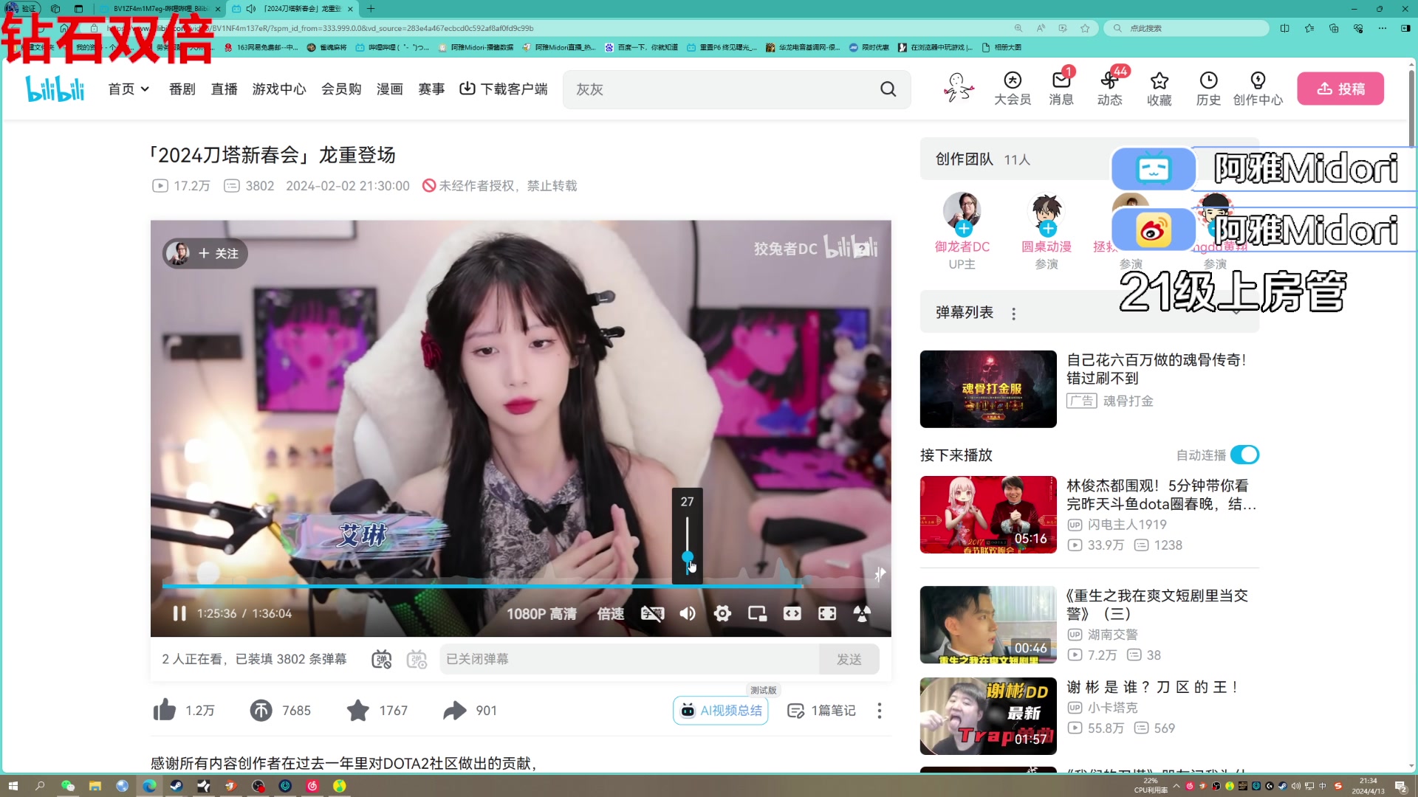Open Steam from taskbar

click(177, 786)
